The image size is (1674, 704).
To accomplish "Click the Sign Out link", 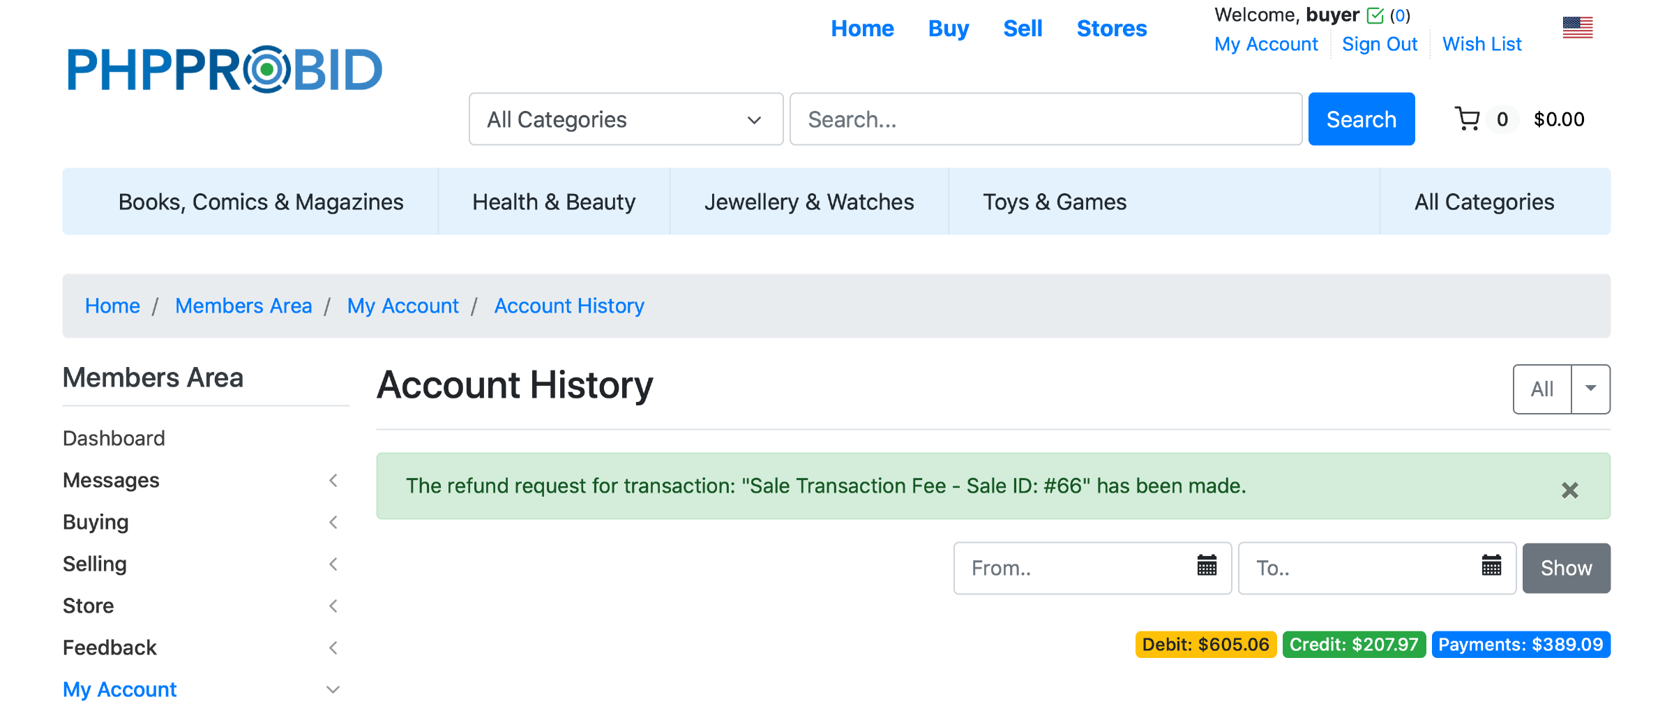I will pyautogui.click(x=1379, y=45).
